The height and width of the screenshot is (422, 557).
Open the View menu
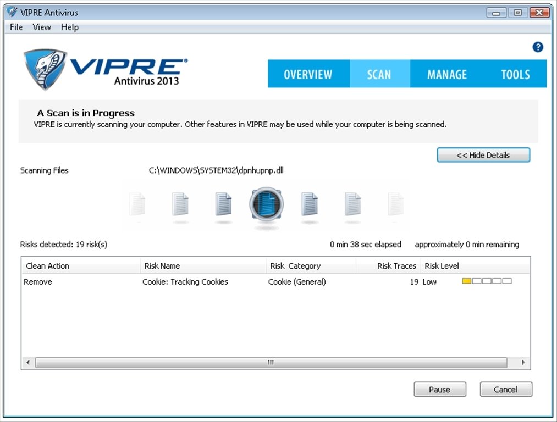coord(42,27)
